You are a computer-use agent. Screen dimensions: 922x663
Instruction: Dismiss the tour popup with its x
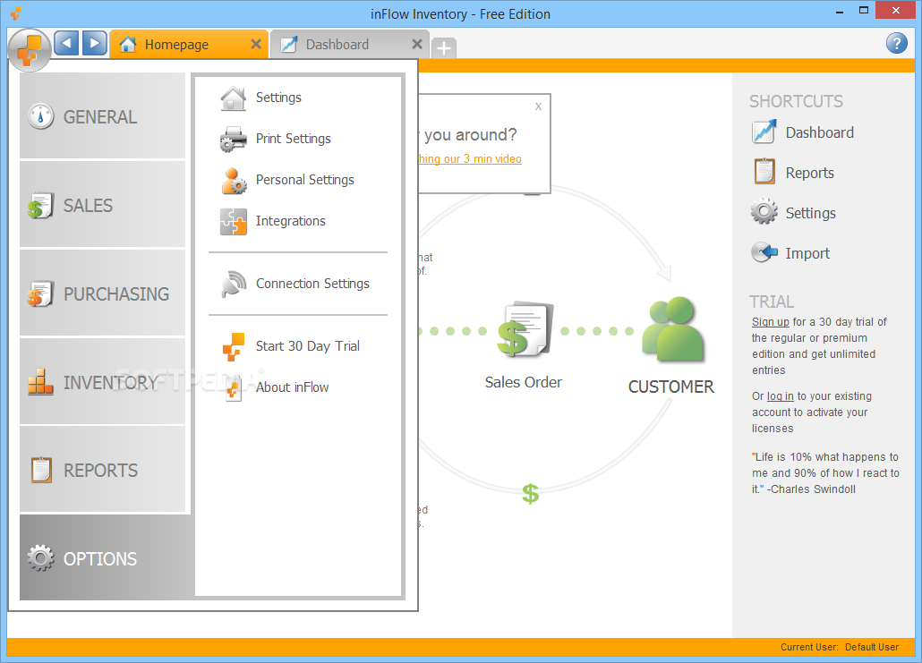(x=538, y=106)
